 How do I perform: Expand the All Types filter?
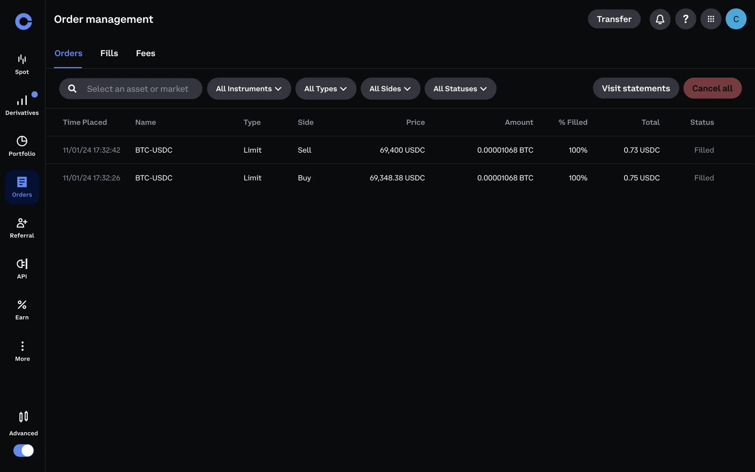pyautogui.click(x=326, y=88)
